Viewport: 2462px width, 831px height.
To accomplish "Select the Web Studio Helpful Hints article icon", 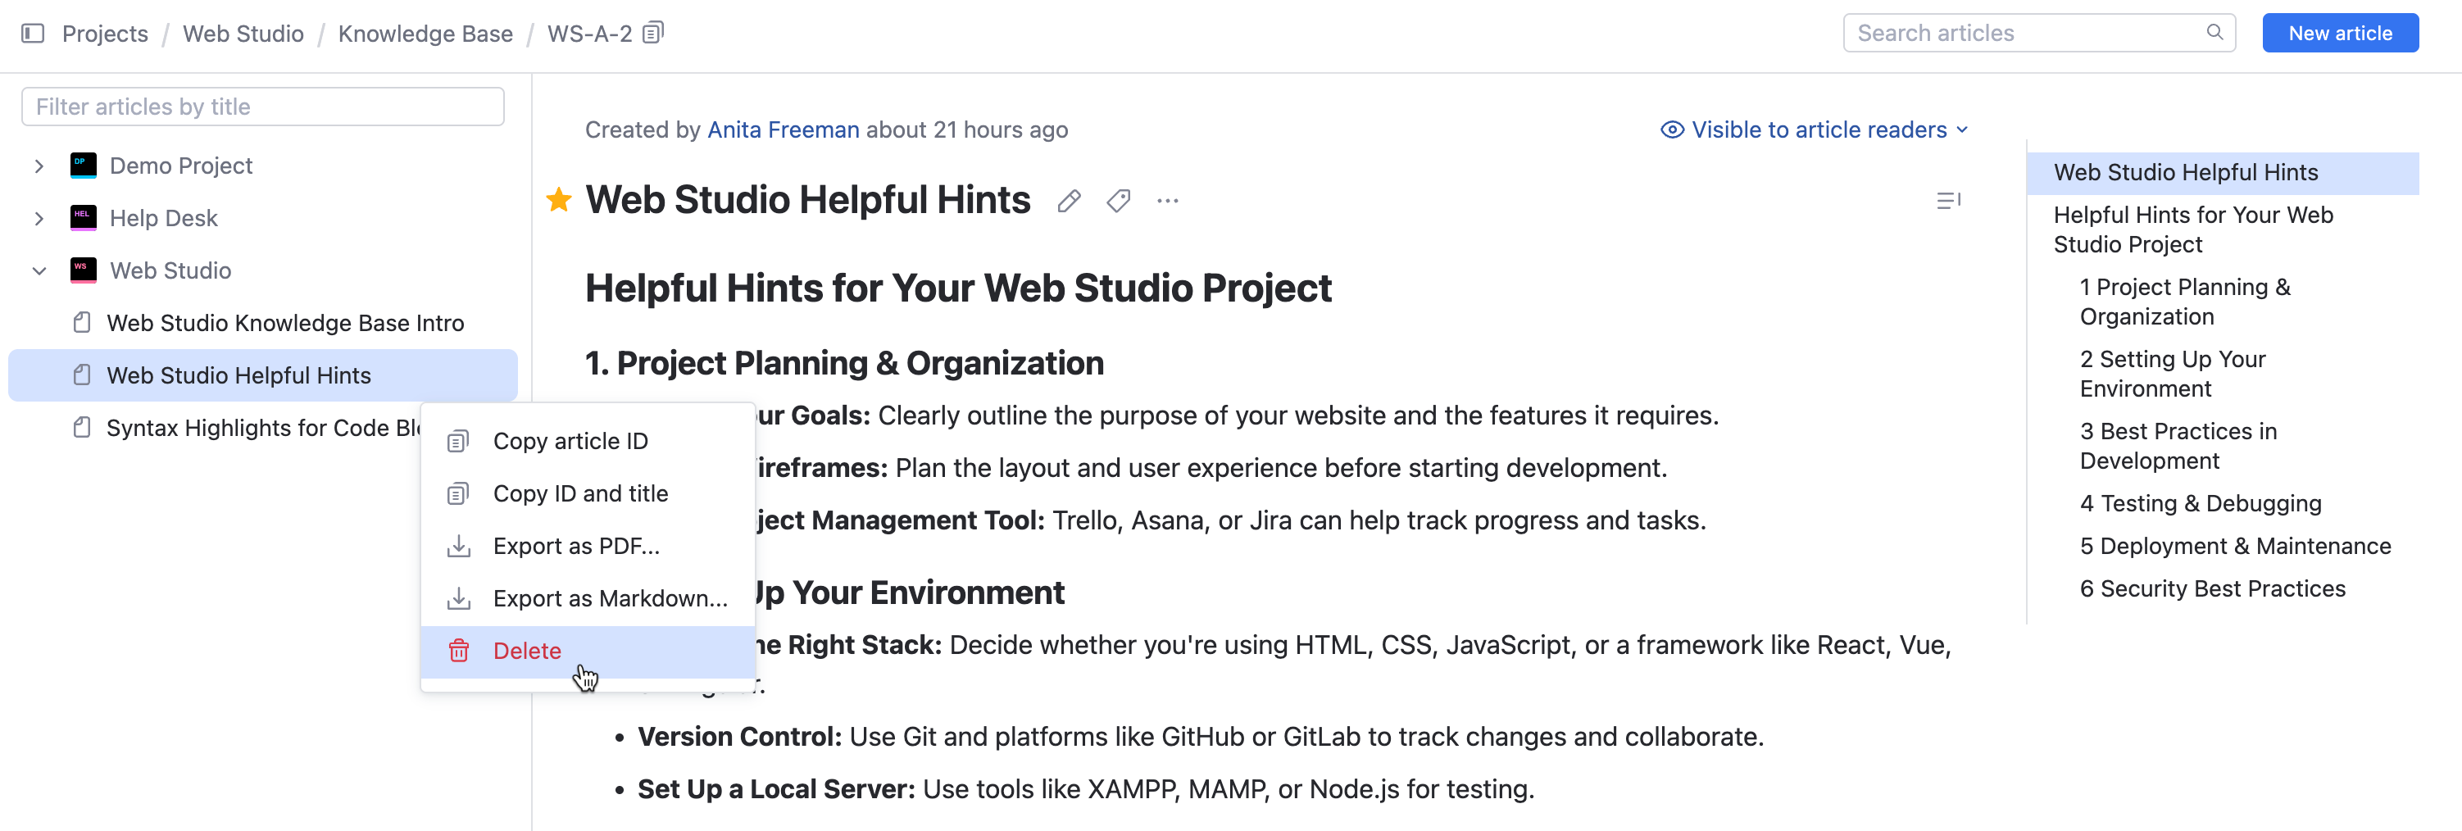I will tap(81, 375).
